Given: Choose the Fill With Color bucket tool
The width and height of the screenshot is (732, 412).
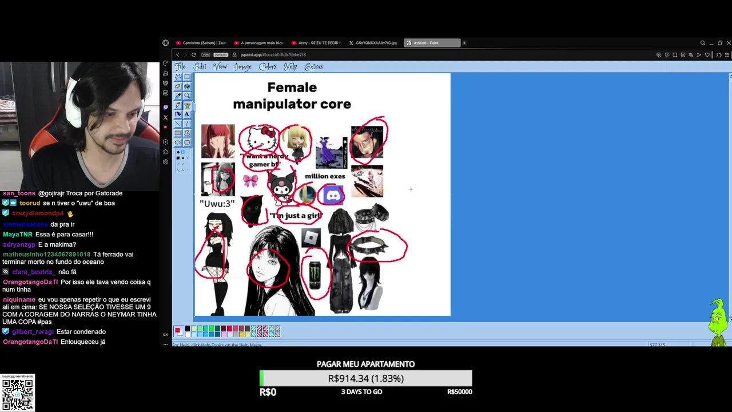Looking at the screenshot, I should [x=187, y=86].
